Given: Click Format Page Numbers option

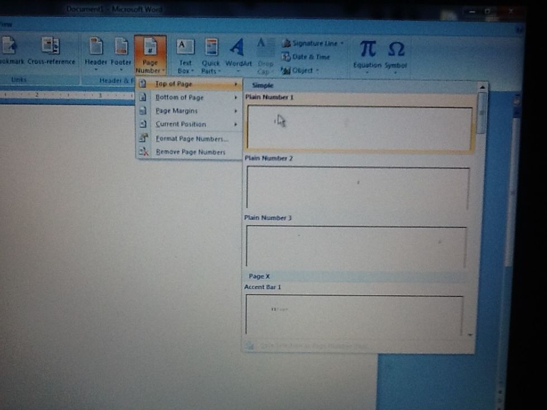Looking at the screenshot, I should click(191, 139).
